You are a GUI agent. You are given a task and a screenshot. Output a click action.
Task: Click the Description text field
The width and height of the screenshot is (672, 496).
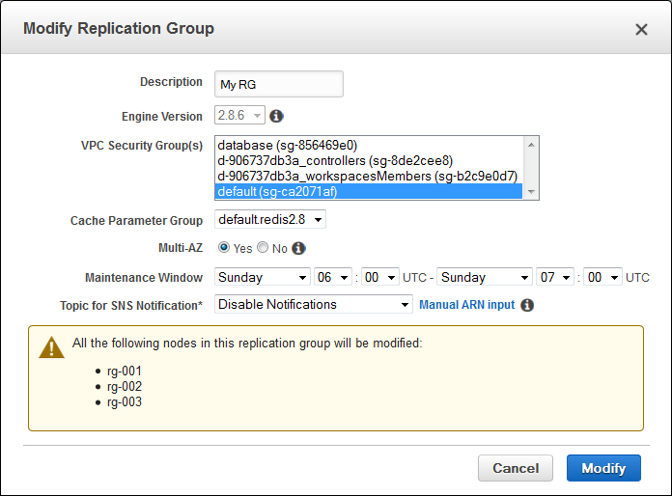[279, 84]
